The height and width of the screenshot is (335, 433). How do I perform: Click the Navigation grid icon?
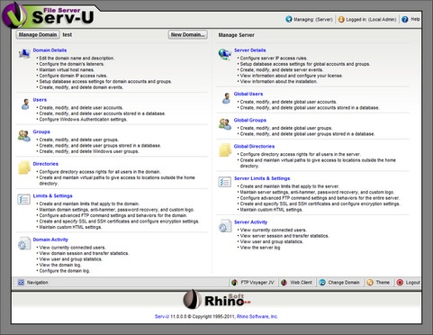point(21,282)
